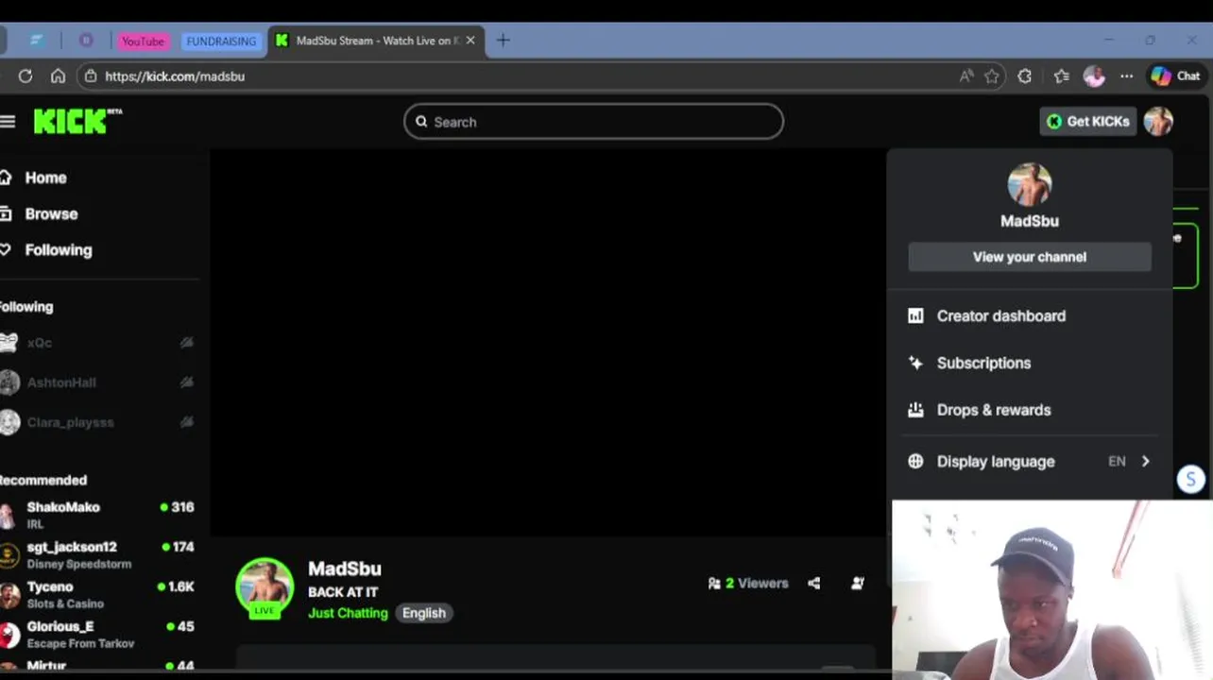Open browser settings and more menu
The height and width of the screenshot is (680, 1213).
pyautogui.click(x=1126, y=76)
